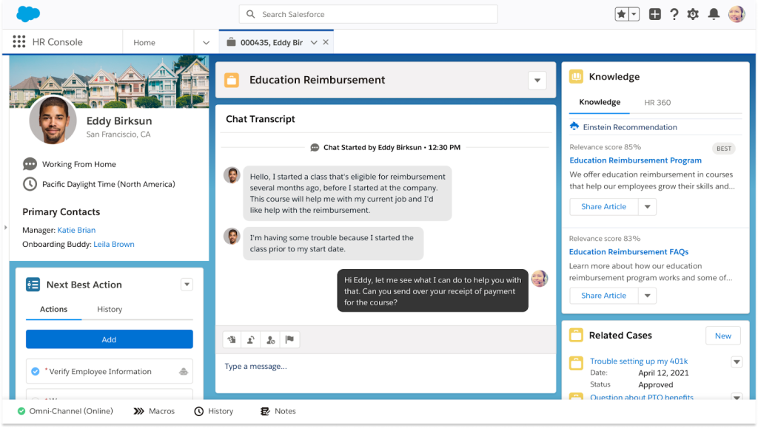Toggle the Verify Employee Information checkmark
The image size is (758, 428).
click(x=36, y=372)
